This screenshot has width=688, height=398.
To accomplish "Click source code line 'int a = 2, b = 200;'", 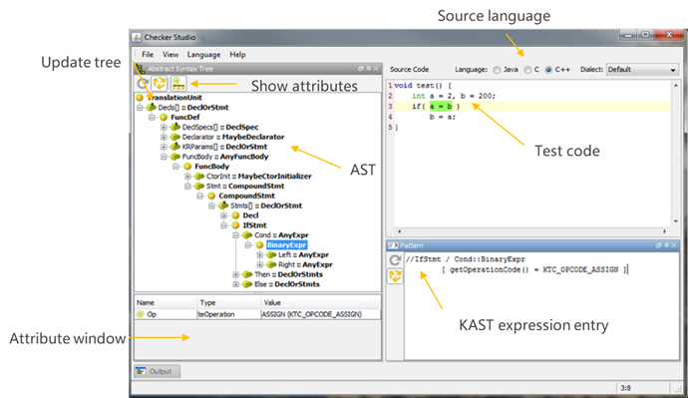I will pyautogui.click(x=454, y=96).
